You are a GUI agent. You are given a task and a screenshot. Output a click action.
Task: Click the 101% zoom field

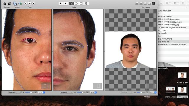[152, 92]
